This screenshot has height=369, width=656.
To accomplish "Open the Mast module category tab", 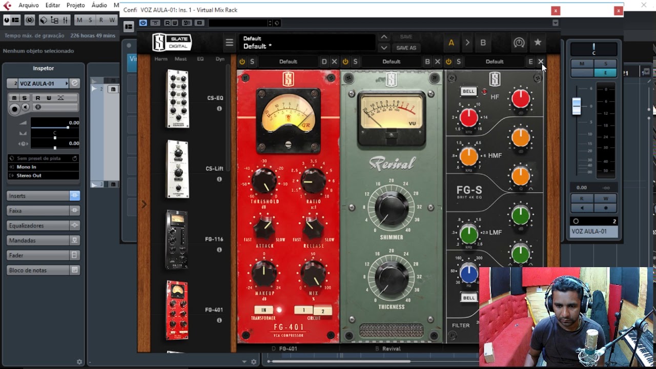I will point(180,59).
